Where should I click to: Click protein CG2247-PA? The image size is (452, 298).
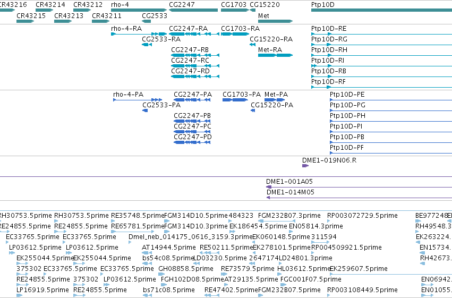[193, 95]
